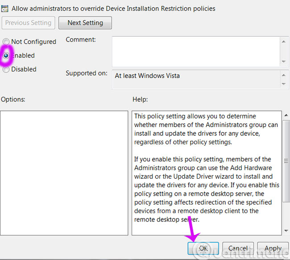Screen dimensions: 290x260
Task: Click the Help panel scroll down arrow
Action: point(286,231)
